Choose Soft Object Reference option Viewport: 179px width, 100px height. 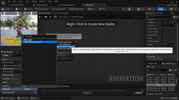[66, 46]
